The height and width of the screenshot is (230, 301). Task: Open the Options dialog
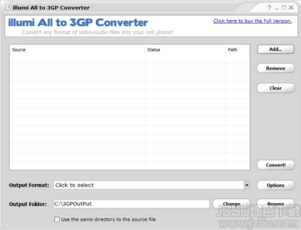[x=276, y=185]
